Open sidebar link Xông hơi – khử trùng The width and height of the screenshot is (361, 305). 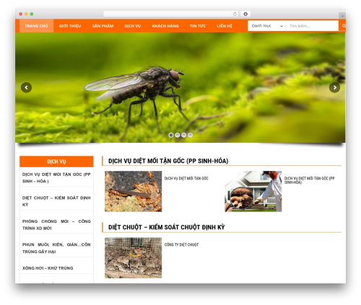(x=48, y=268)
